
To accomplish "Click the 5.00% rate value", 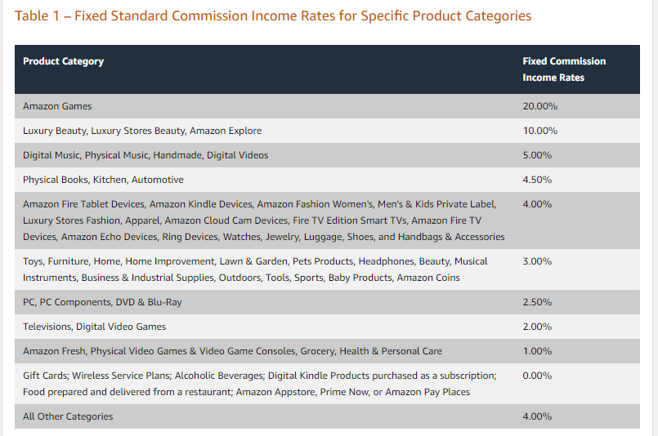I will (x=537, y=155).
